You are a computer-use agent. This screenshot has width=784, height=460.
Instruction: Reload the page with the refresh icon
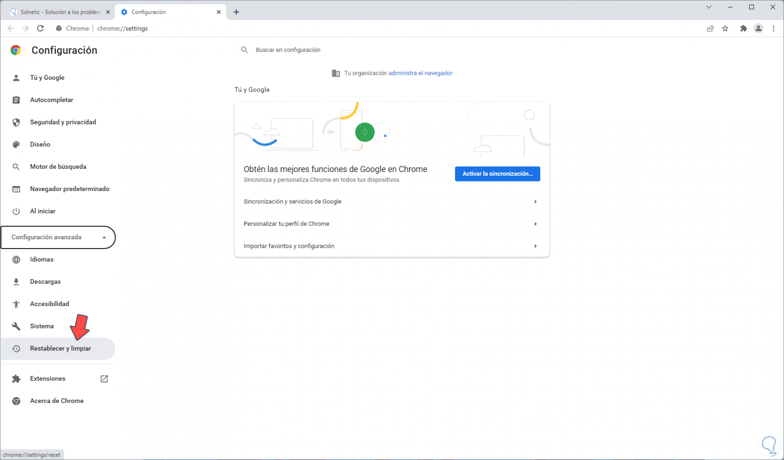point(40,29)
